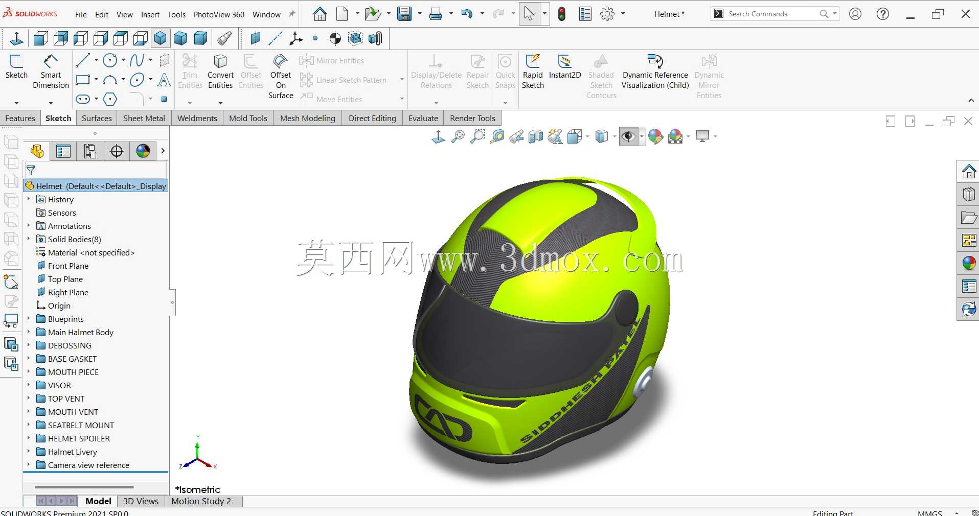The width and height of the screenshot is (979, 516).
Task: Open Save button dropdown arrow
Action: coord(420,14)
